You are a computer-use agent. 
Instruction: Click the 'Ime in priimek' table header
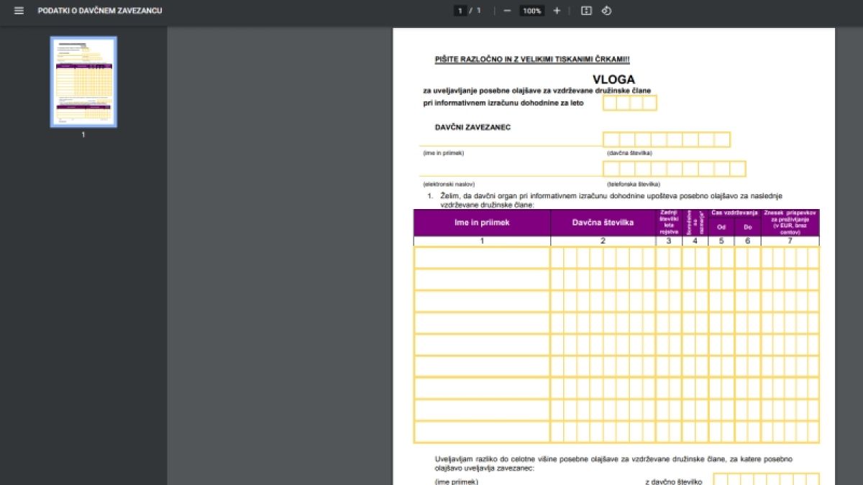483,223
